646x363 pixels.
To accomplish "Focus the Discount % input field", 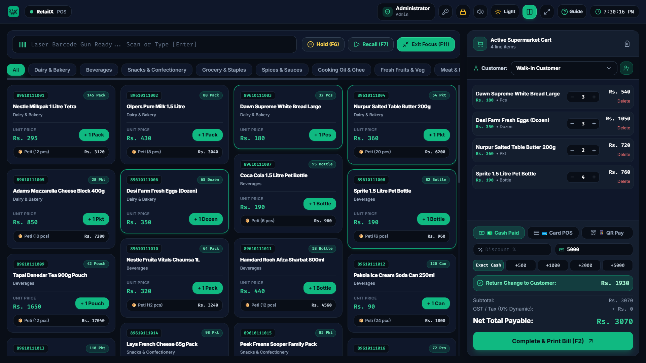I will point(512,250).
